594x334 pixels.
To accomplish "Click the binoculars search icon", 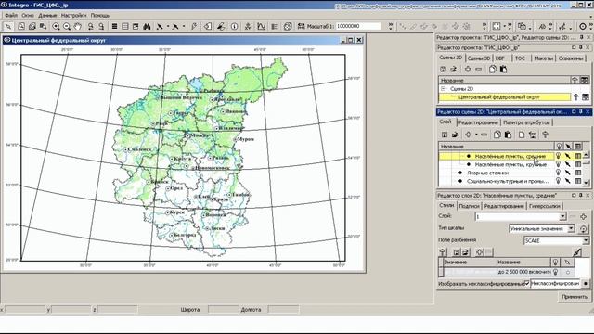I will point(147,26).
